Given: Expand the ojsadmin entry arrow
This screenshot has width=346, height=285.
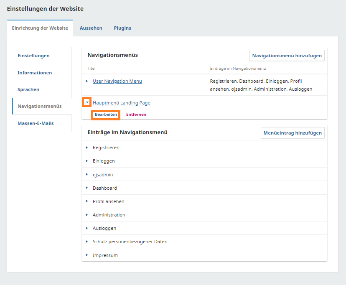Looking at the screenshot, I should point(87,174).
